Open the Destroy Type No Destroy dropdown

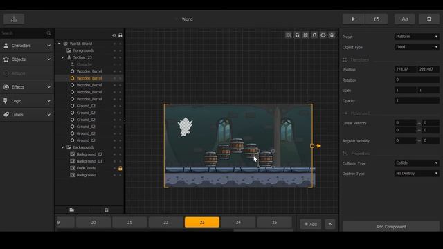[x=417, y=174]
